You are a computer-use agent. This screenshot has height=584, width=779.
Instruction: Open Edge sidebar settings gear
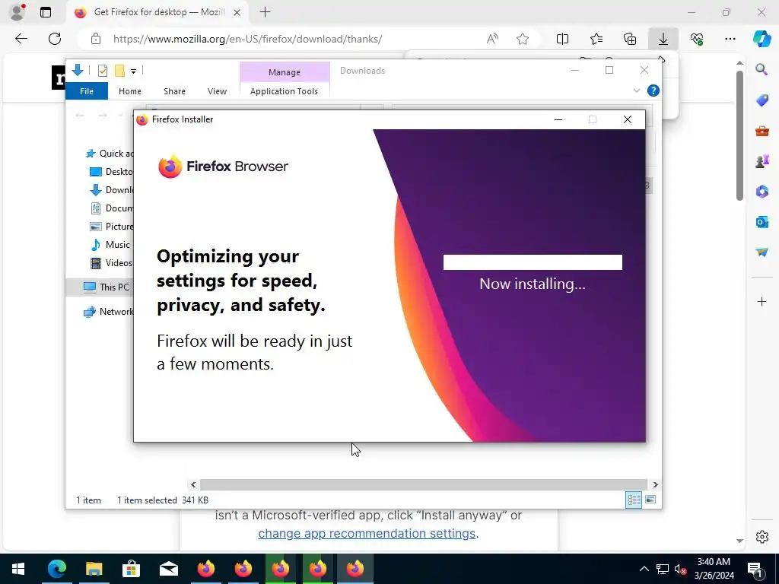[x=762, y=537]
